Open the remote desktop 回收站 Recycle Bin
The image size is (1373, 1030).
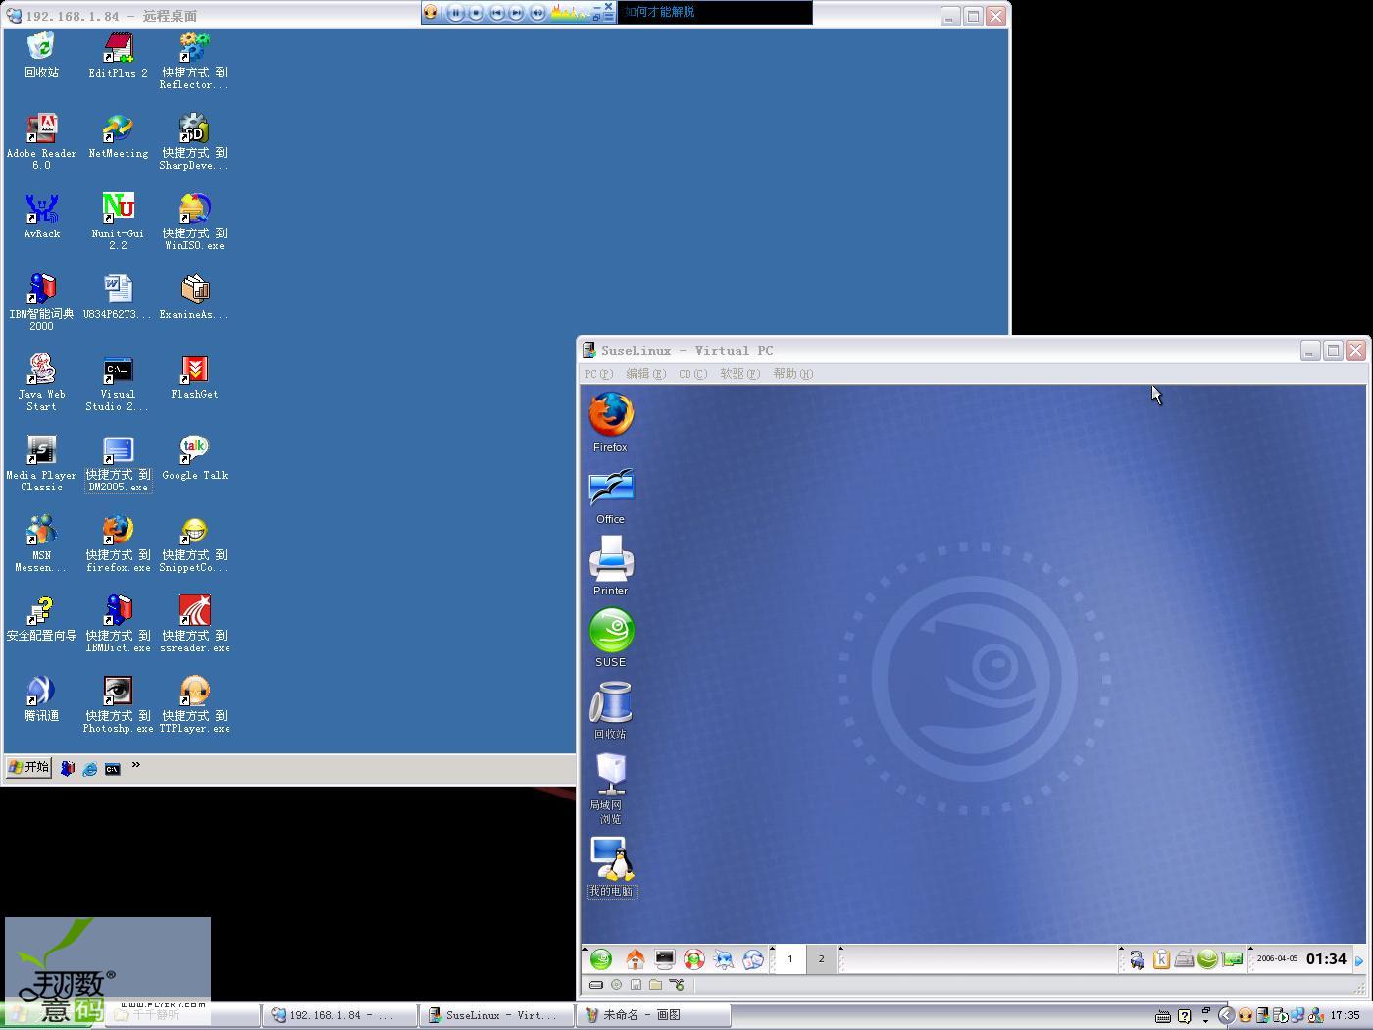click(41, 55)
